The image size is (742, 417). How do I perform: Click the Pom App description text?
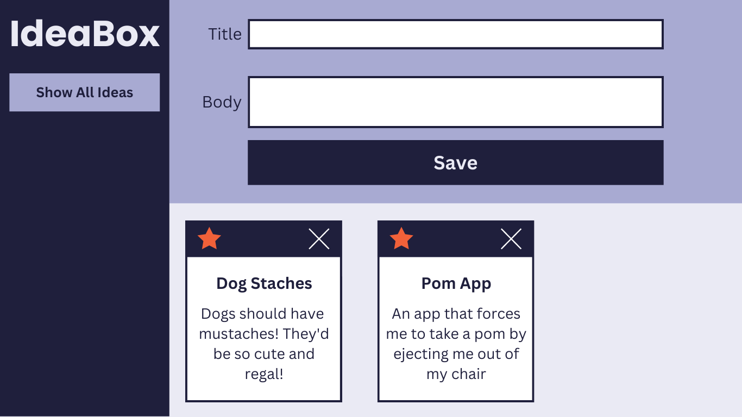pyautogui.click(x=456, y=344)
